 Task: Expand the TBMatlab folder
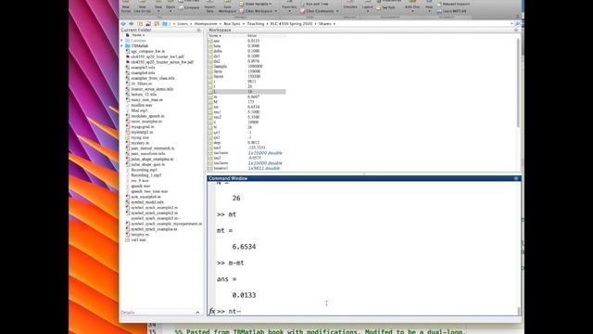pos(122,45)
